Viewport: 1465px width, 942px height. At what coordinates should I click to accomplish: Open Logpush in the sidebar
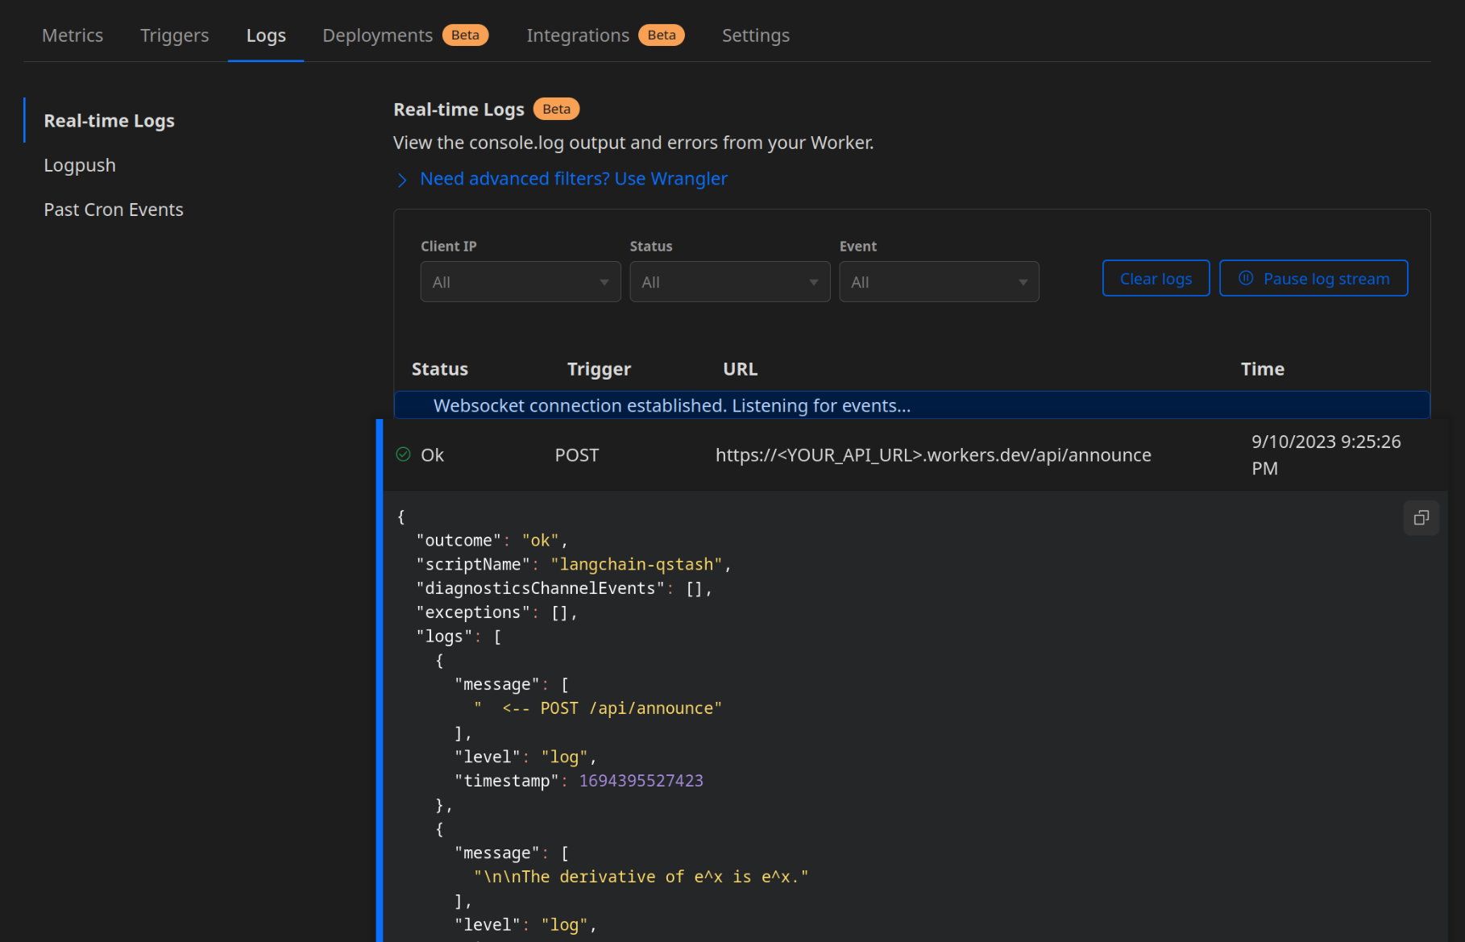click(x=80, y=165)
